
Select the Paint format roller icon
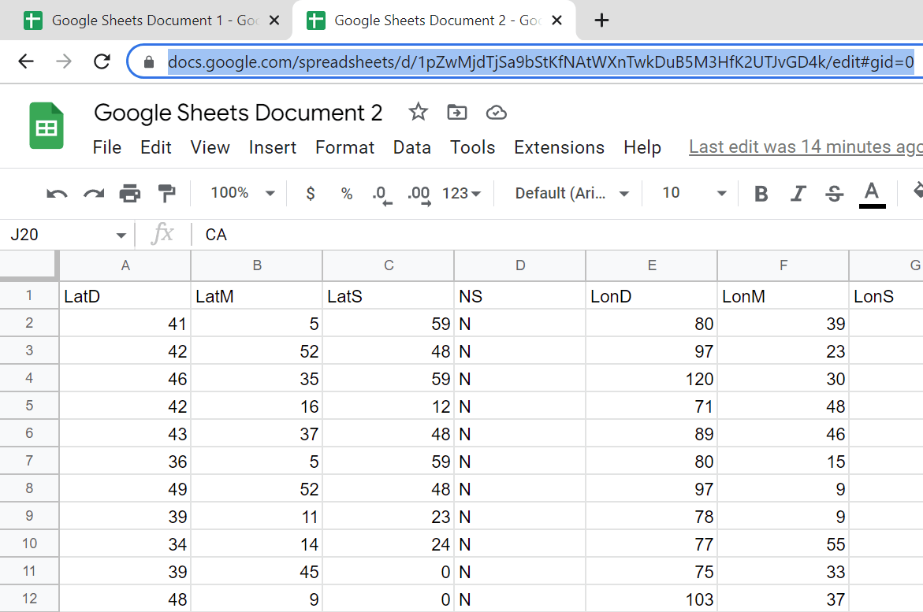(x=167, y=193)
